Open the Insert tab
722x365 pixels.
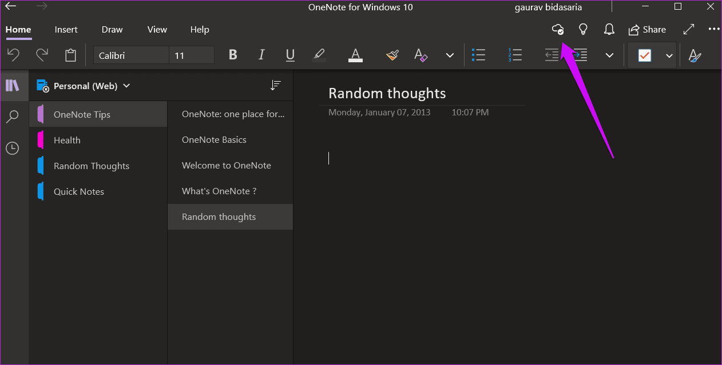click(x=66, y=30)
